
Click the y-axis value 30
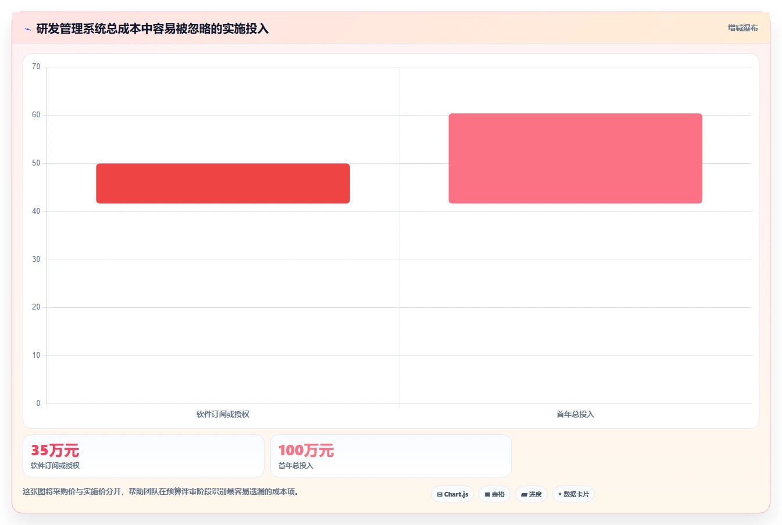pos(36,260)
